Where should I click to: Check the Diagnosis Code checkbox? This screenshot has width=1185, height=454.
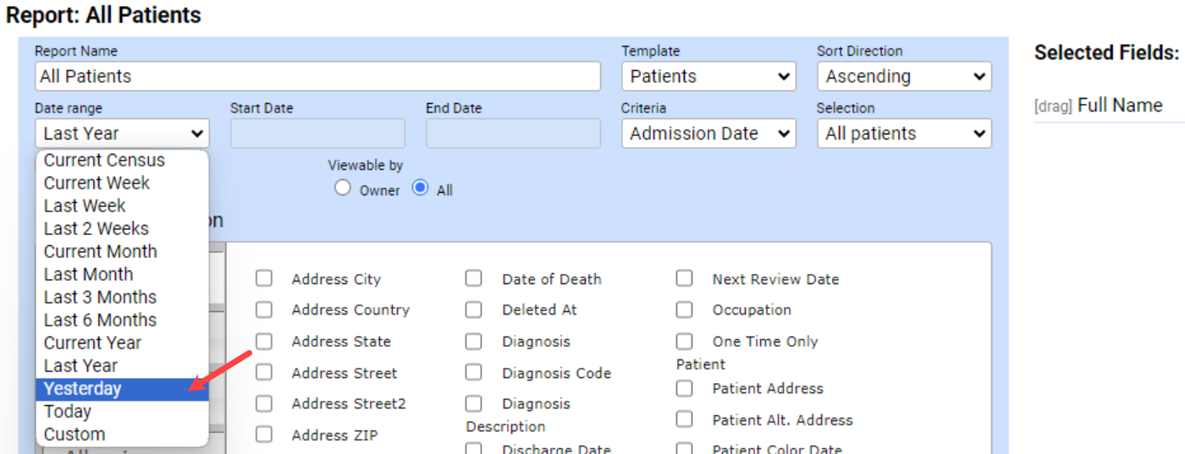tap(474, 373)
